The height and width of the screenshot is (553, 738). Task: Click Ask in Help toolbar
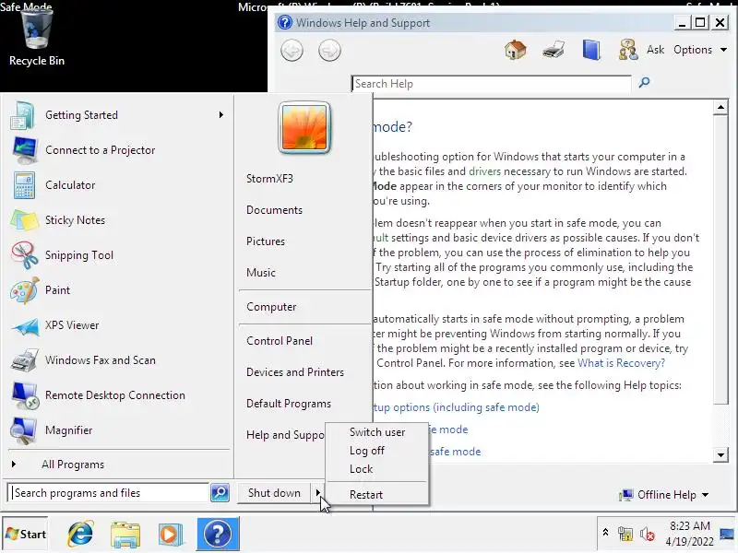pyautogui.click(x=655, y=50)
